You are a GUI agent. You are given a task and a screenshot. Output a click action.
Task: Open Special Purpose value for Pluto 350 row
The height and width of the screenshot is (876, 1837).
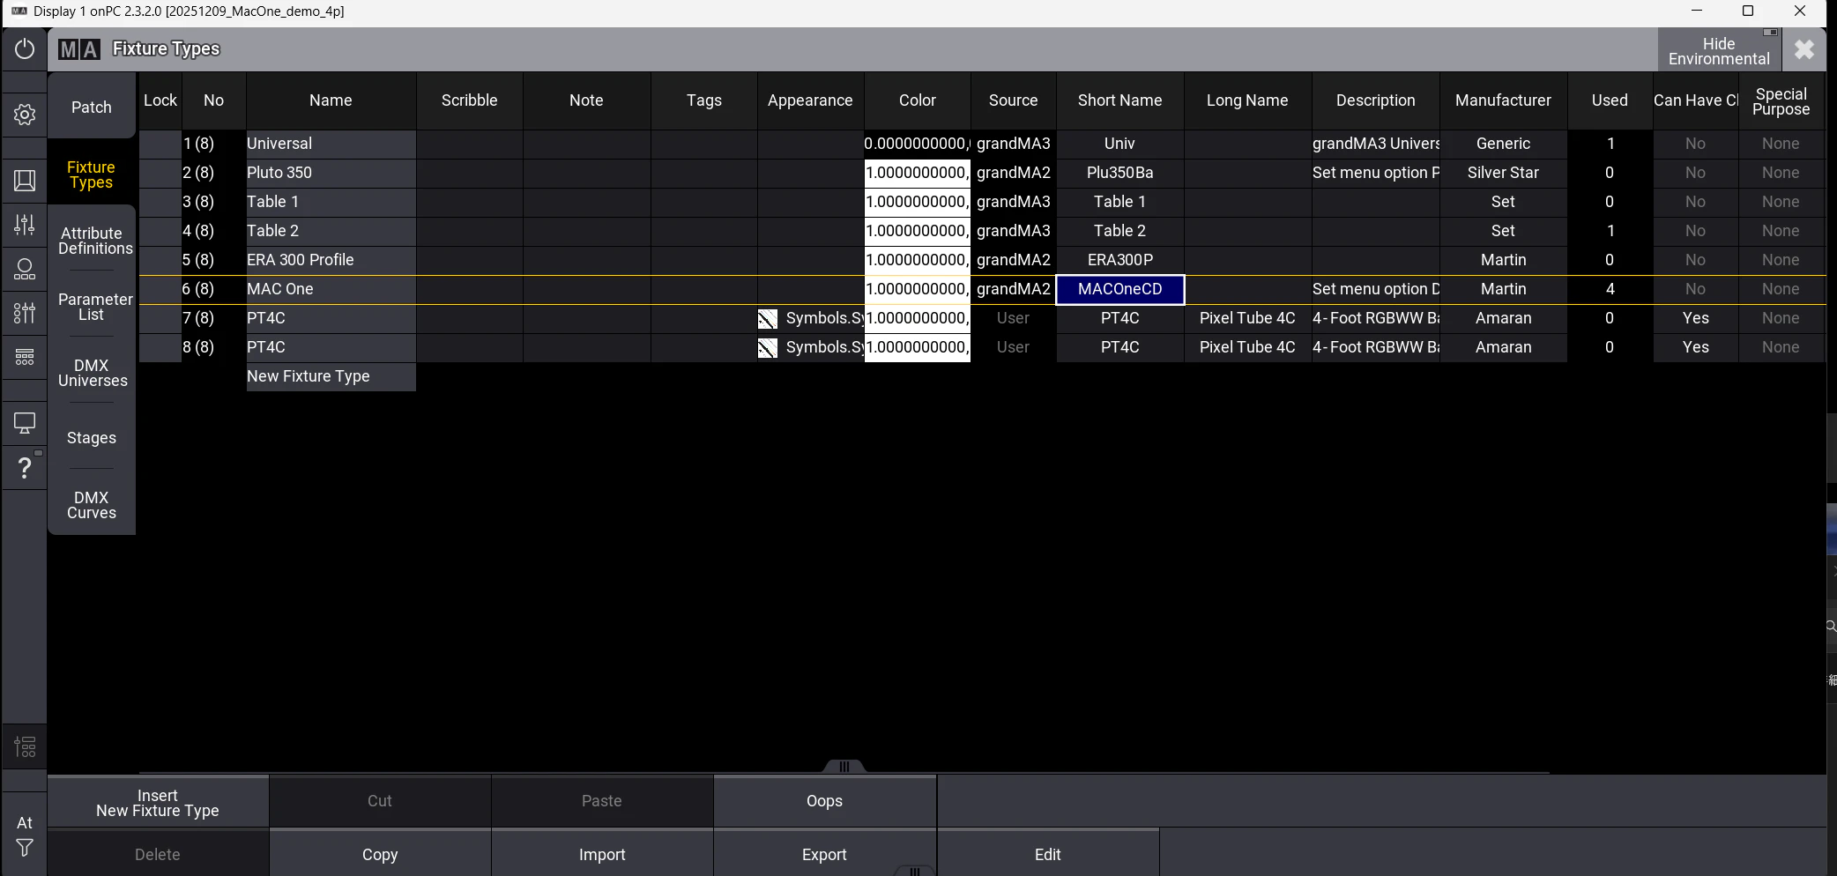pos(1781,173)
